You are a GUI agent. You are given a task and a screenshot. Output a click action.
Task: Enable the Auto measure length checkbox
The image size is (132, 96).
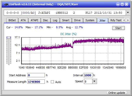(x=52, y=82)
